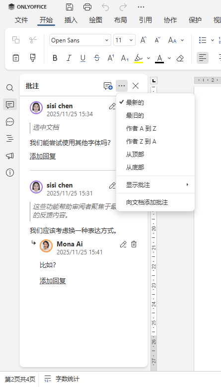
Task: Toggle Bold formatting
Action: point(55,58)
